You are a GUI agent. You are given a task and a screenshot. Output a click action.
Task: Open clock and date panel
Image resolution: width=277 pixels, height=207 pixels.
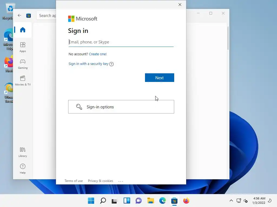click(x=259, y=201)
